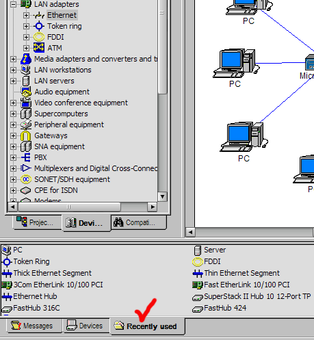Click the ATM icon in tree
This screenshot has width=314, height=340.
click(39, 48)
